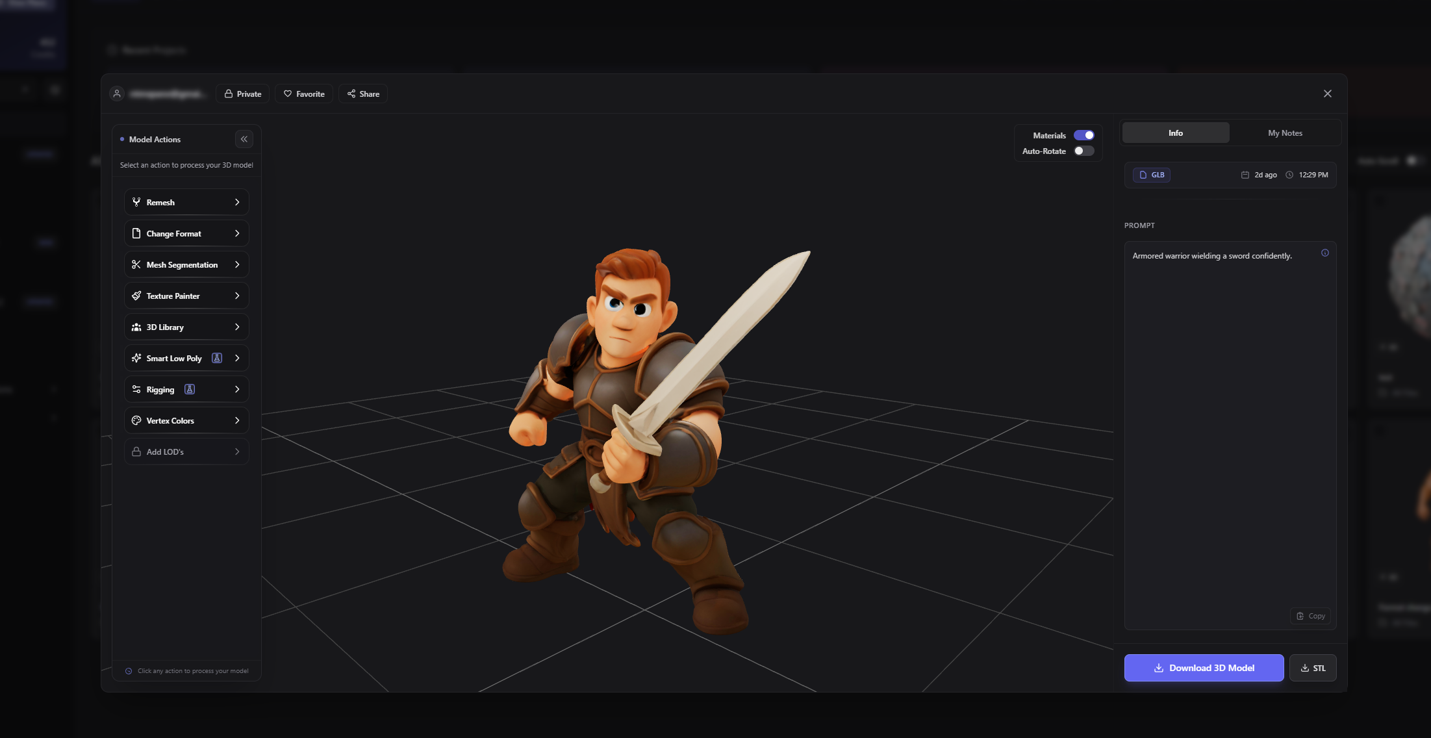Select the Remesh action icon

point(136,202)
